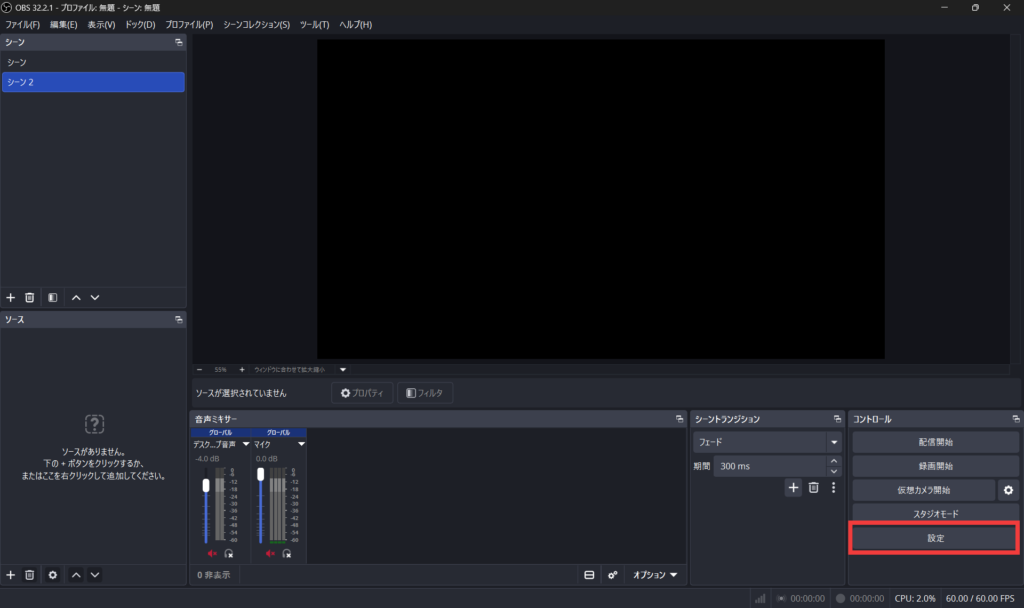Viewport: 1024px width, 608px height.
Task: Undock the ソース panel
Action: tap(179, 319)
